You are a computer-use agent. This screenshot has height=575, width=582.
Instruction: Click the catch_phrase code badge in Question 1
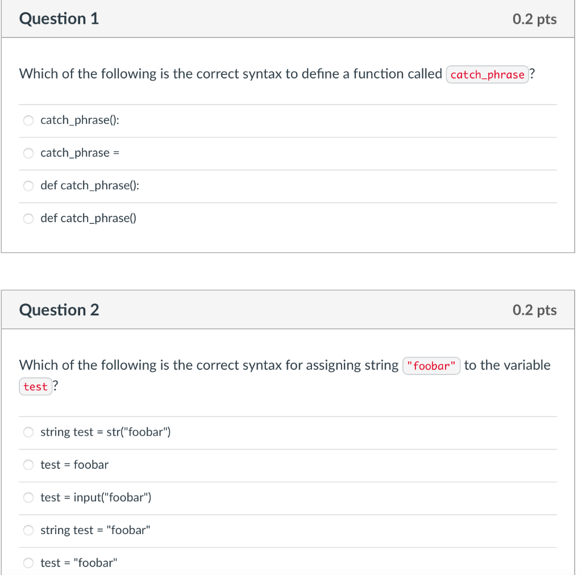point(487,74)
